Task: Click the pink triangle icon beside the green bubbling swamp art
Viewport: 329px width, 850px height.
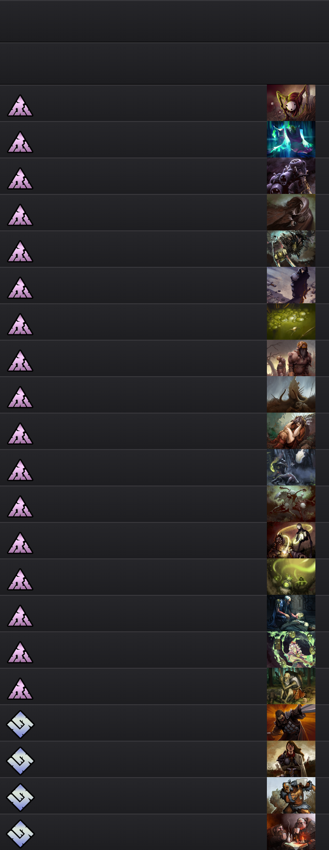Action: point(20,324)
